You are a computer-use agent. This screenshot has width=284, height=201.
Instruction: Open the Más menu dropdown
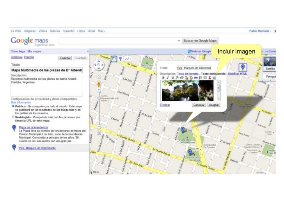pos(101,31)
